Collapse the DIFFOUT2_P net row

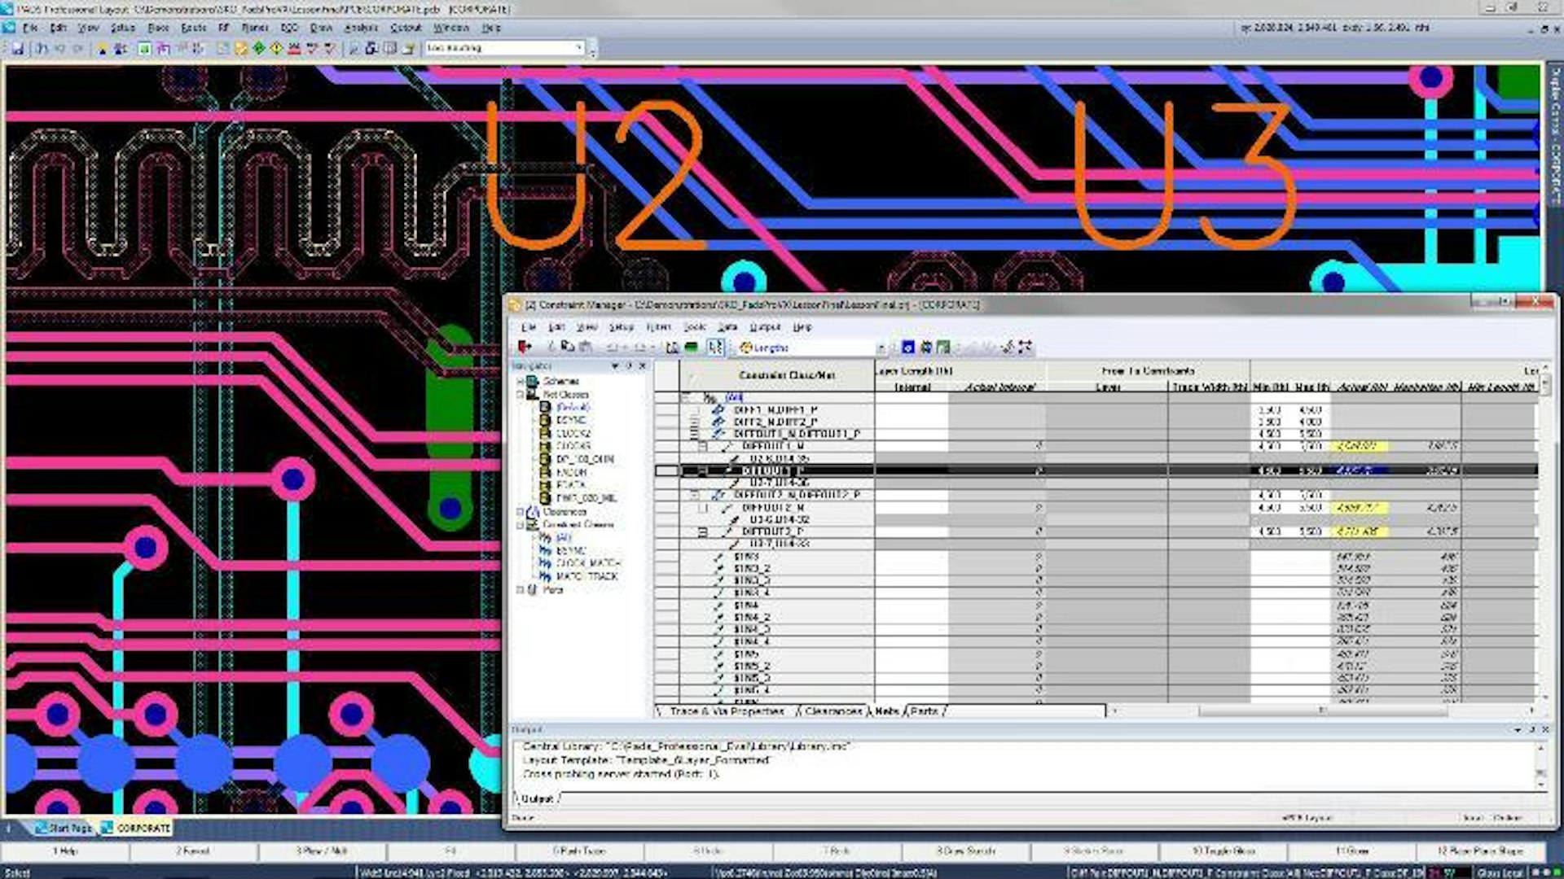coord(702,531)
